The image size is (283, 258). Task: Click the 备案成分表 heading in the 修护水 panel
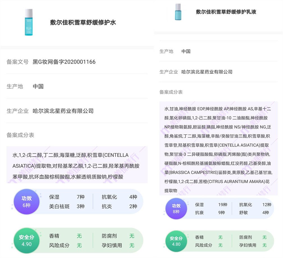point(20,135)
